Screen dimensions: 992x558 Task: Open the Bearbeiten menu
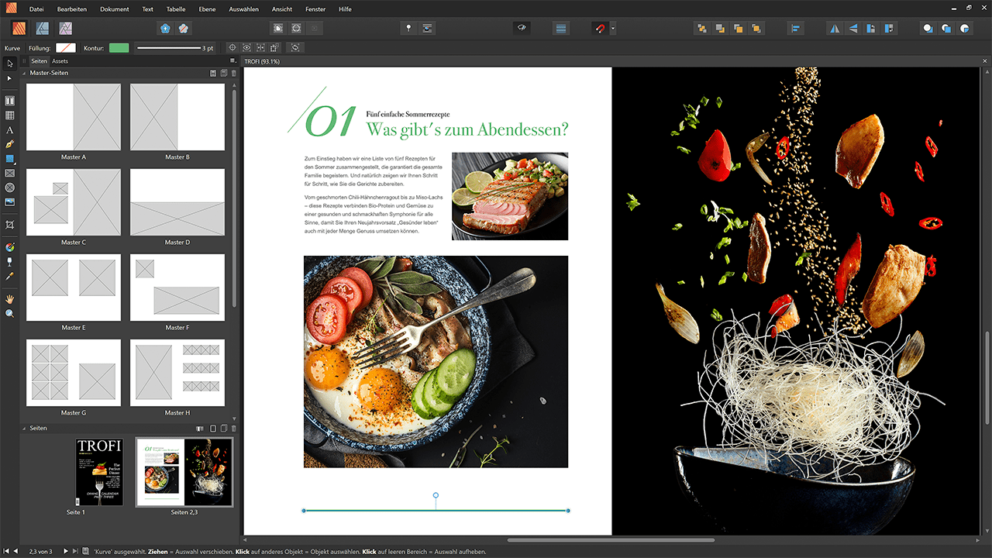[72, 9]
